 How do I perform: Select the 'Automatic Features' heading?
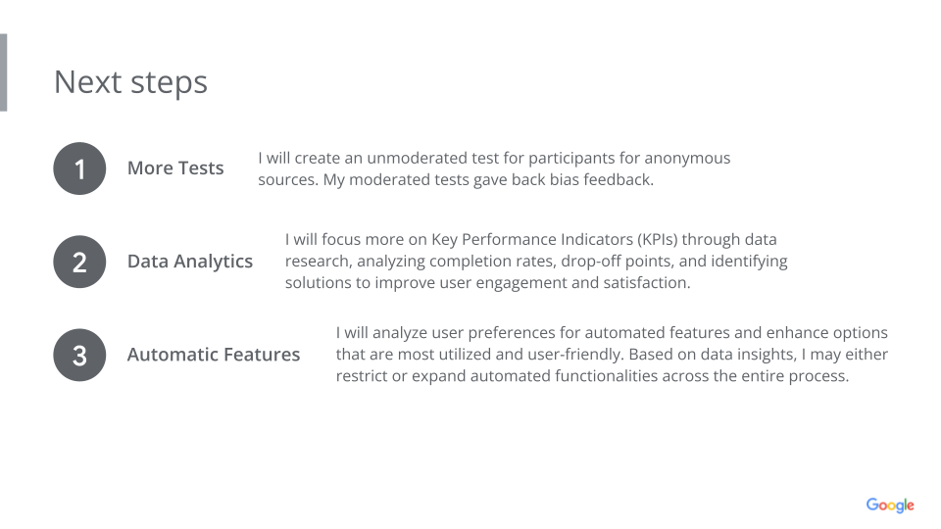pyautogui.click(x=214, y=355)
